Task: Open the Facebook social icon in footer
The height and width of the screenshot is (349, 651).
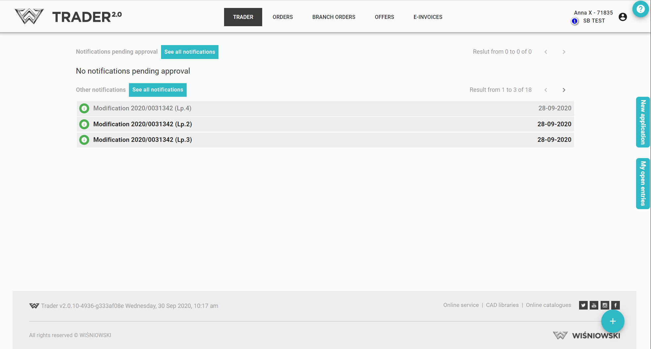Action: point(616,305)
